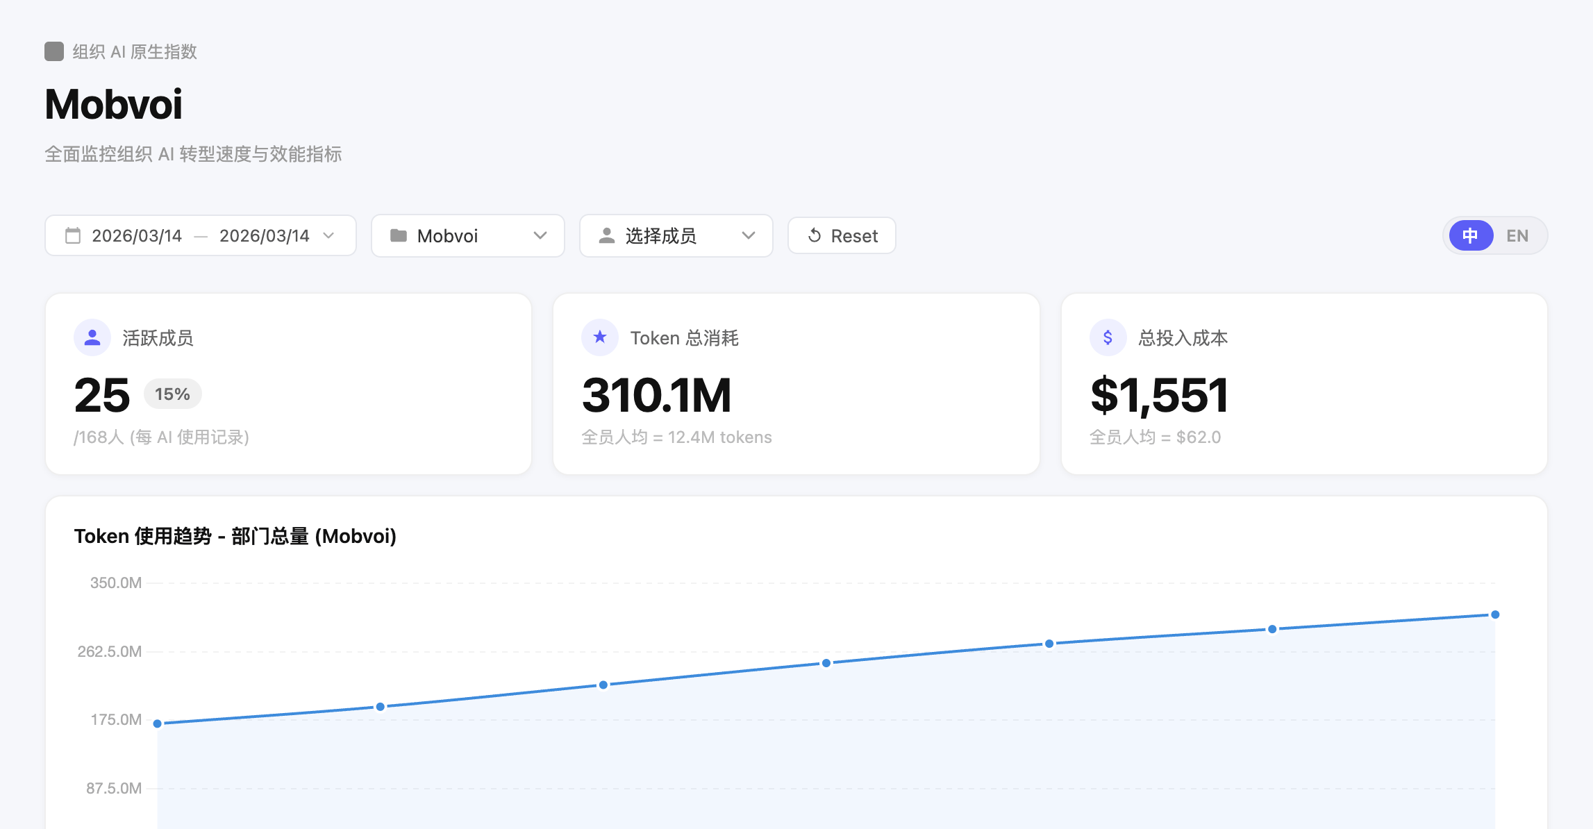The height and width of the screenshot is (829, 1593).
Task: Click the star icon on Token 总消耗 card
Action: [600, 337]
